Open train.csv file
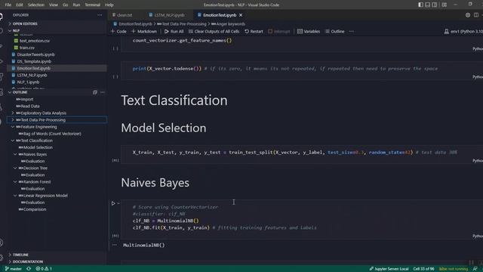This screenshot has width=483, height=272. click(27, 48)
